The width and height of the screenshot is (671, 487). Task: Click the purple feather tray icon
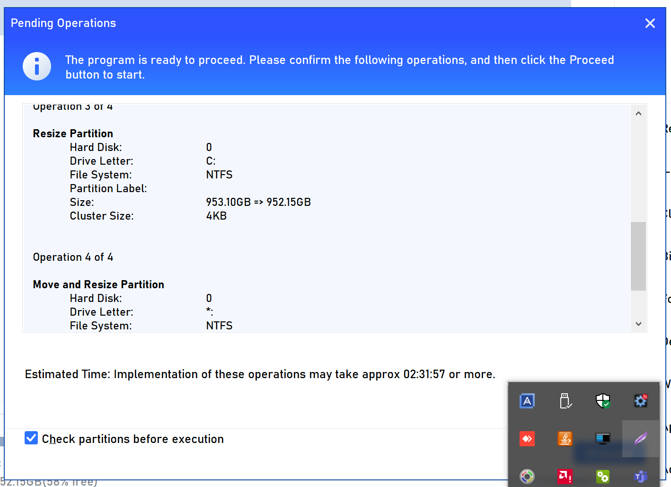coord(641,439)
